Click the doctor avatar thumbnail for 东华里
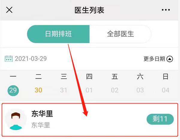The image size is (180, 140). point(16,120)
